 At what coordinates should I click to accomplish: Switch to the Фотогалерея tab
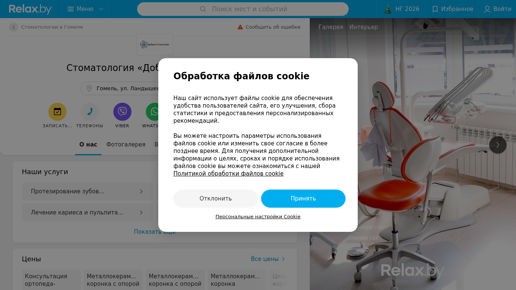pyautogui.click(x=126, y=145)
